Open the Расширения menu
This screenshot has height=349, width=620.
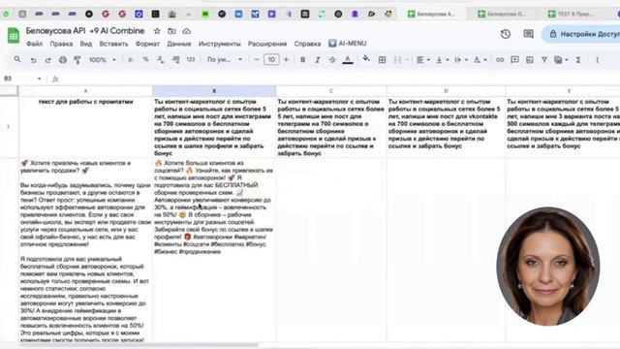click(267, 44)
